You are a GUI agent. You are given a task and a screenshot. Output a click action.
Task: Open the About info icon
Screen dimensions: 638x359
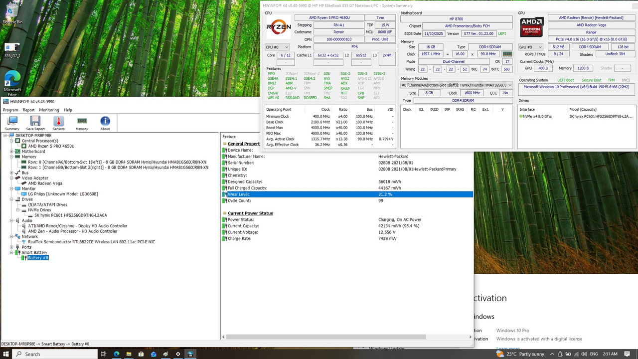[x=105, y=123]
